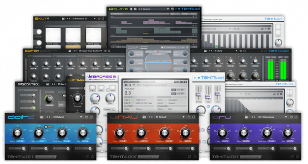The width and height of the screenshot is (308, 164).
Task: Toggle the Encode switch in MSControl
Action: 33,96
